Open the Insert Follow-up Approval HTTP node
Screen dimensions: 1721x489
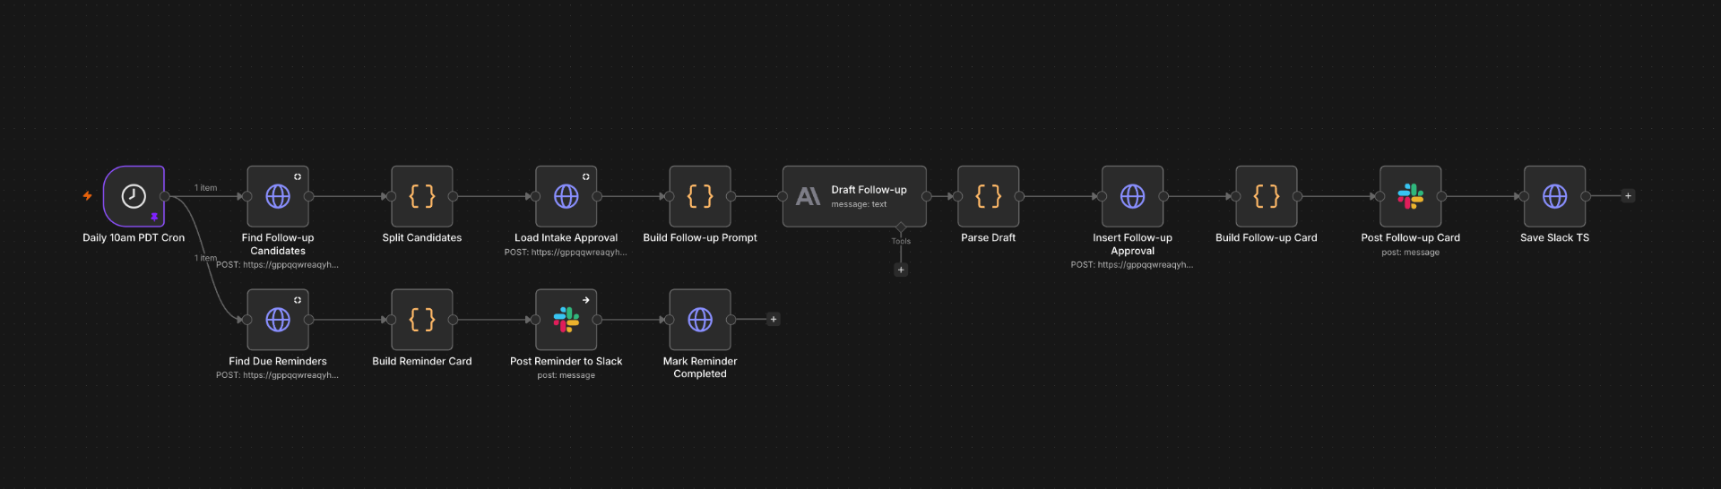pyautogui.click(x=1133, y=196)
